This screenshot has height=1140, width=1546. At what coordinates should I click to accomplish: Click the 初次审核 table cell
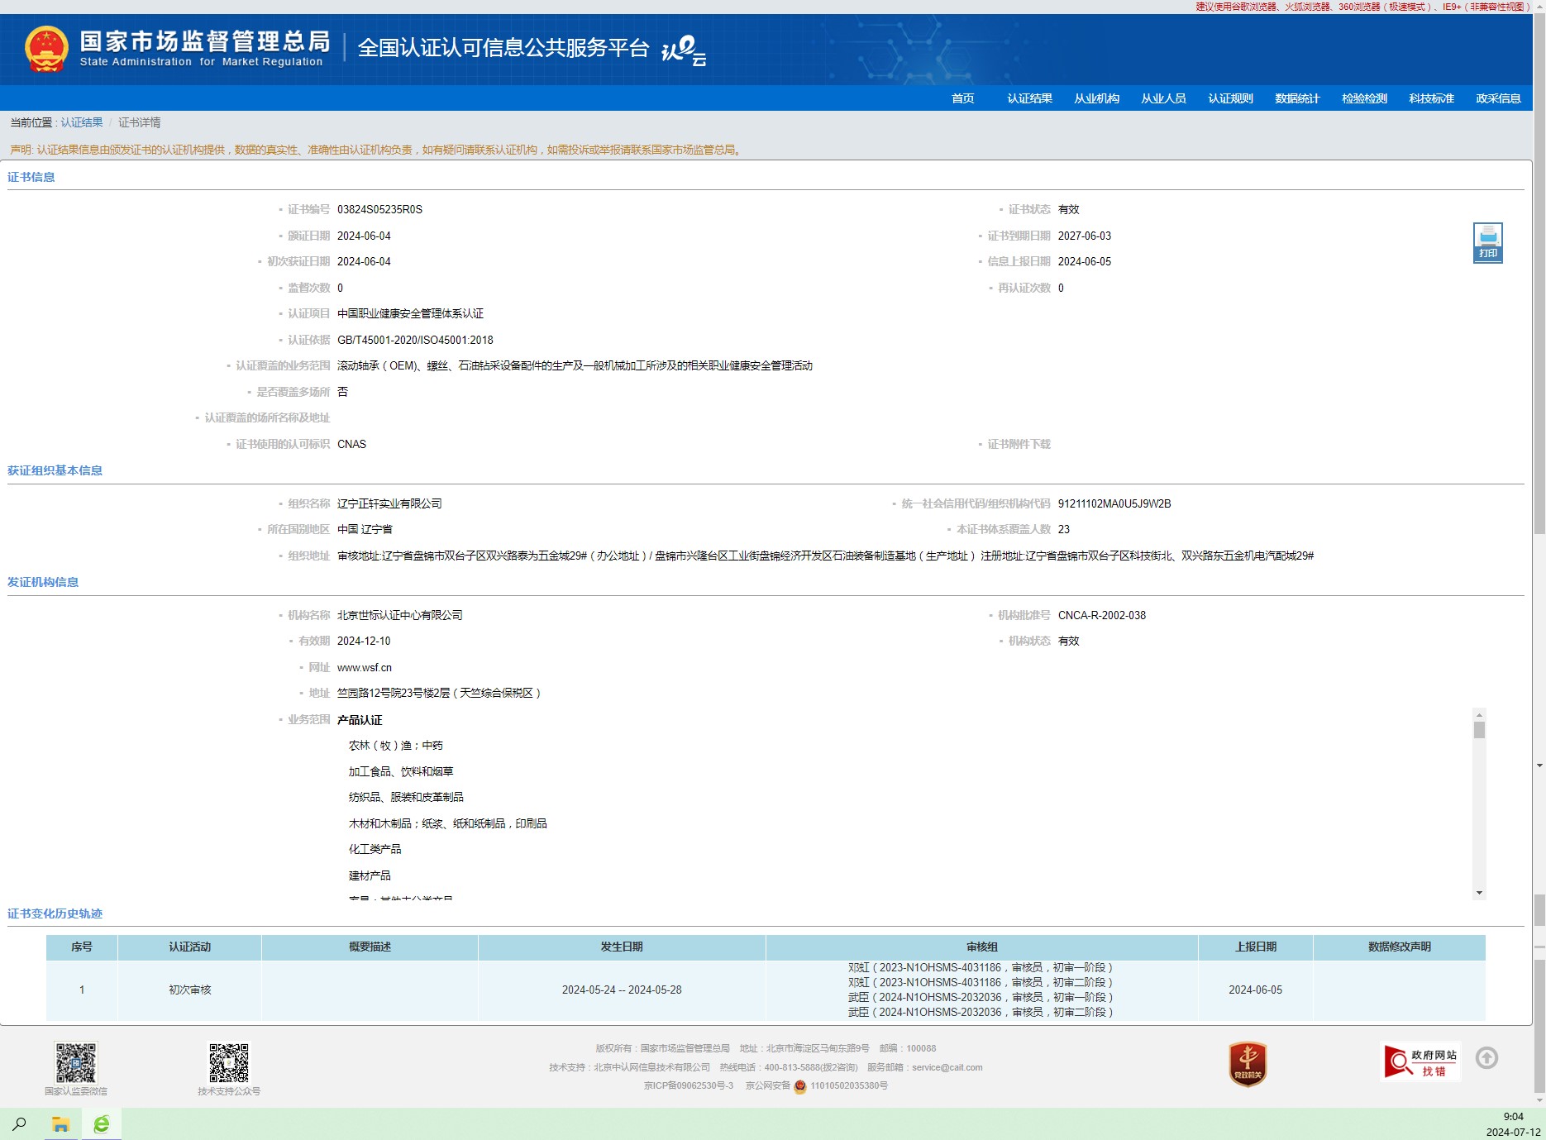190,990
